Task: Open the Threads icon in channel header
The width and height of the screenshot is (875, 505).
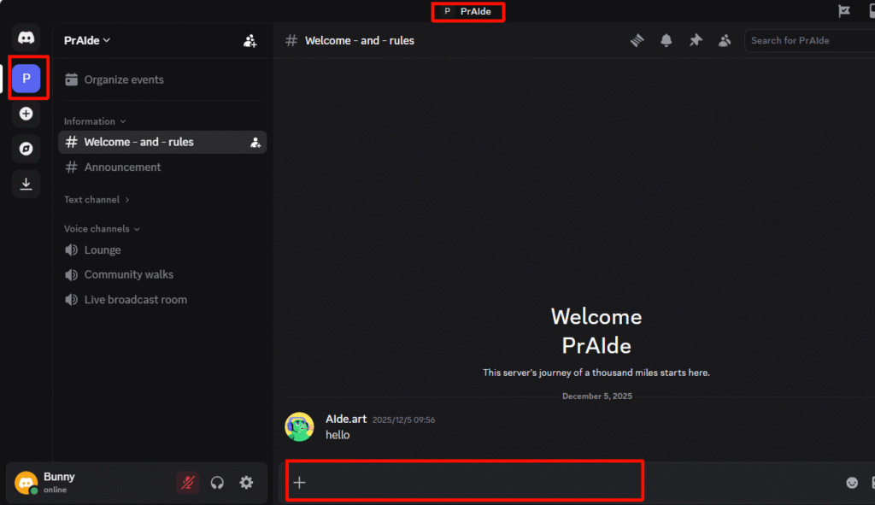Action: [x=637, y=39]
